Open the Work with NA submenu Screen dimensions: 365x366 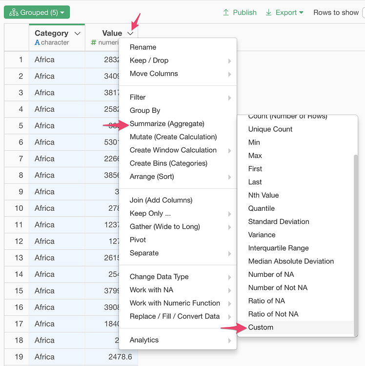[178, 290]
